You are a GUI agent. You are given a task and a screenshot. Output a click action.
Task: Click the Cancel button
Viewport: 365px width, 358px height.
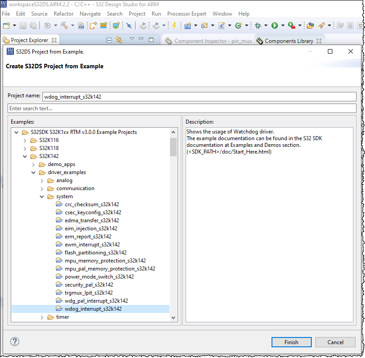[x=335, y=342]
